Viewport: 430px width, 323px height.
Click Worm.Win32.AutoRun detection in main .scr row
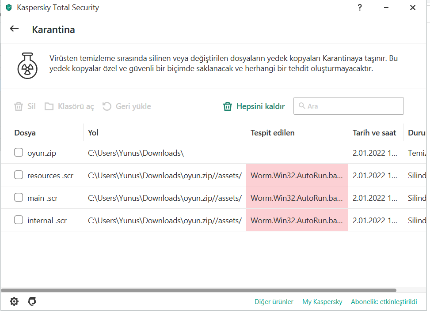(x=297, y=198)
